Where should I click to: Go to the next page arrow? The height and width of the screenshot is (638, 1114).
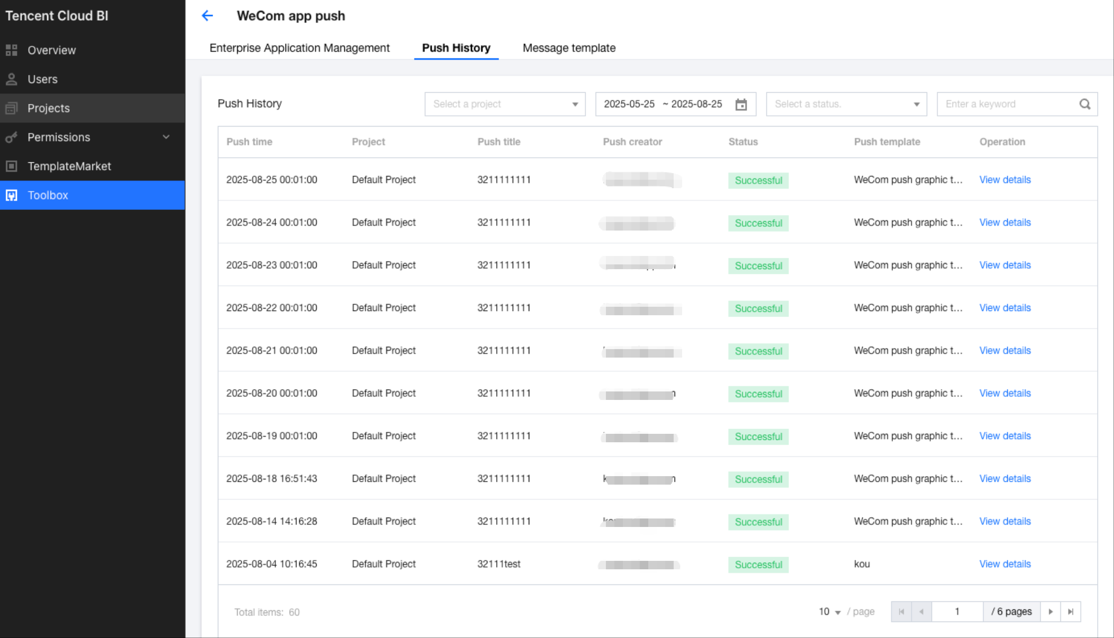click(1050, 612)
